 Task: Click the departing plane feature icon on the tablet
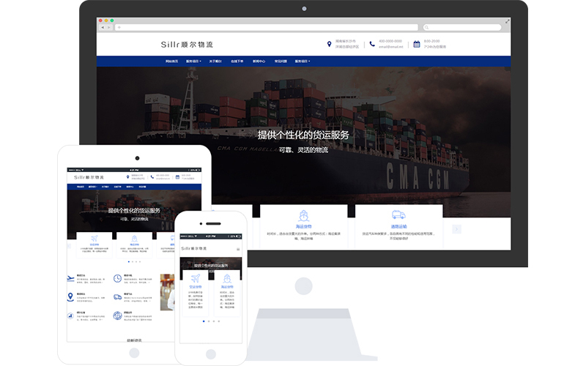(x=70, y=279)
